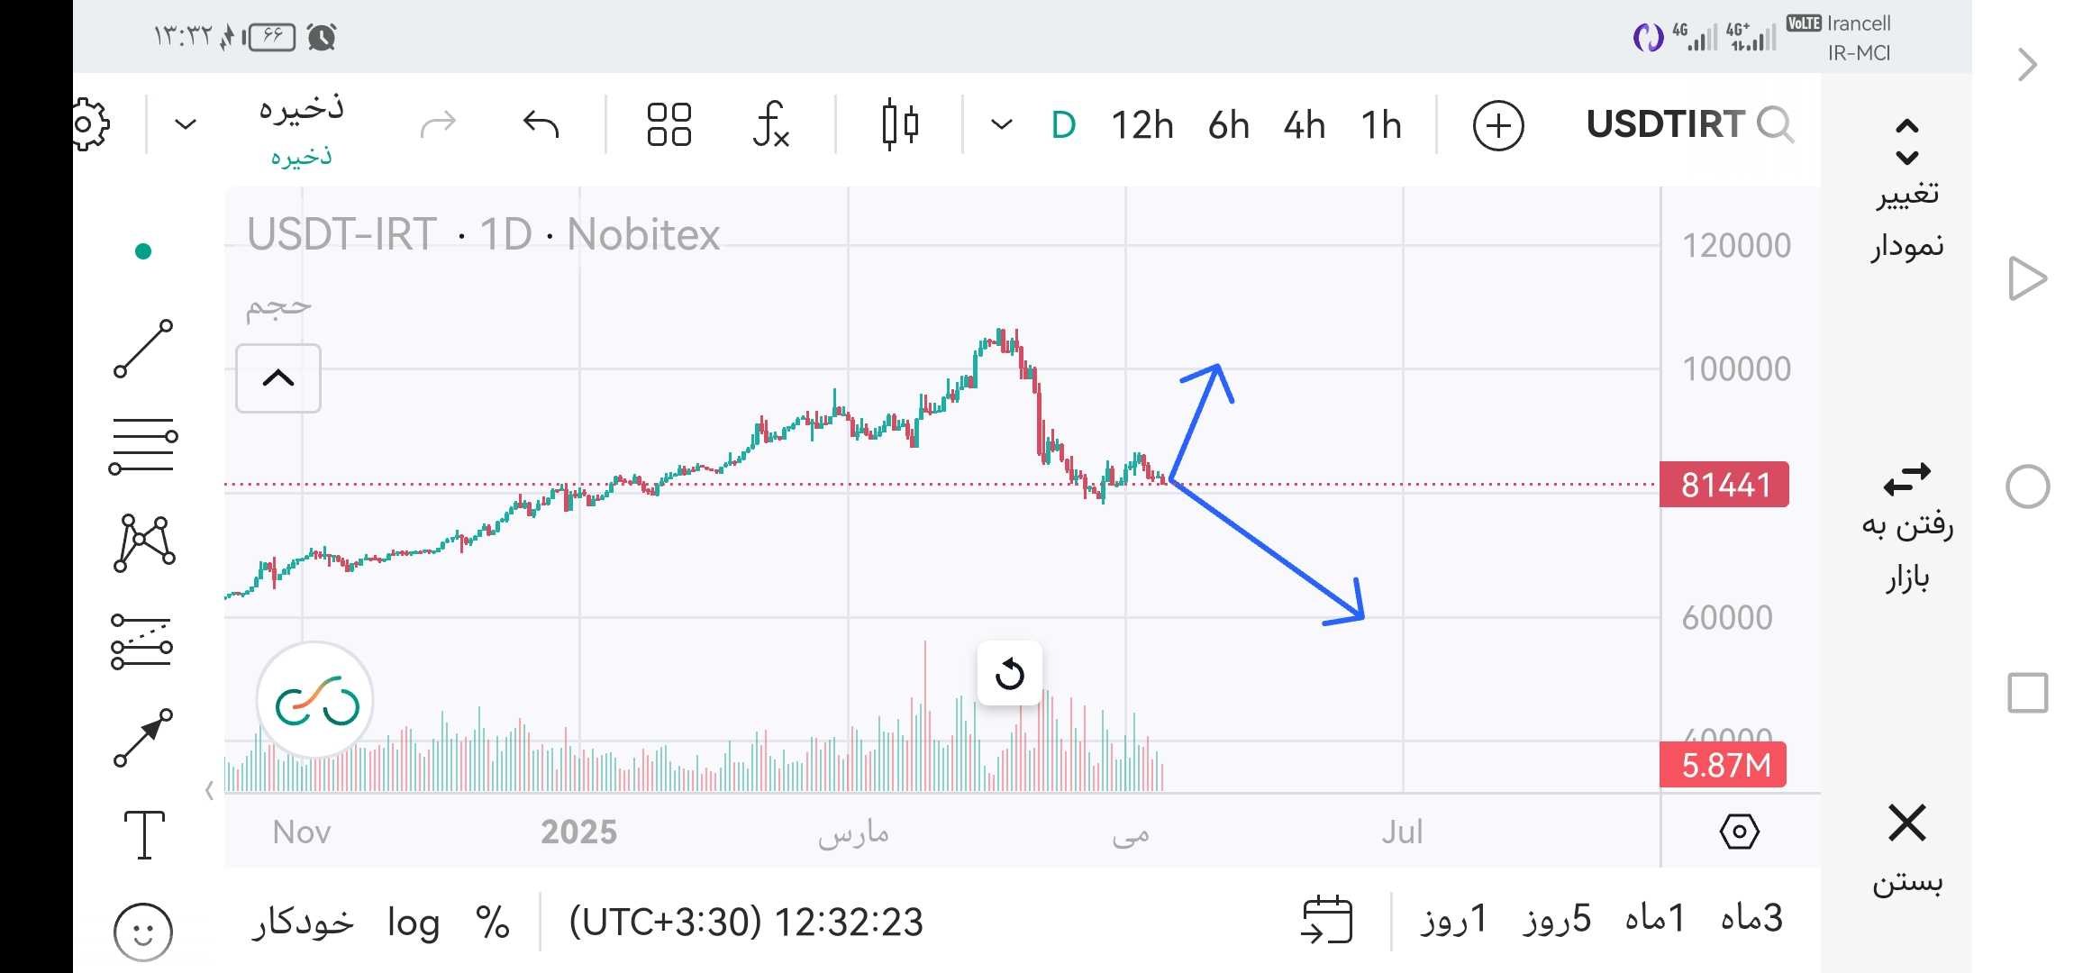Open the save options dropdown arrow
This screenshot has height=973, width=2083.
(x=185, y=124)
